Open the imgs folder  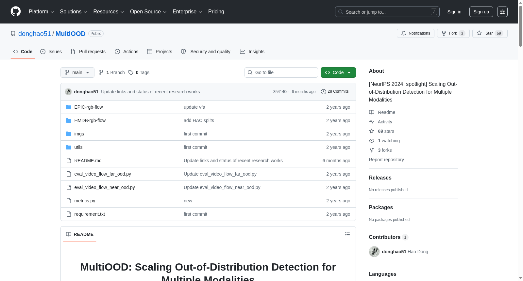pos(79,134)
